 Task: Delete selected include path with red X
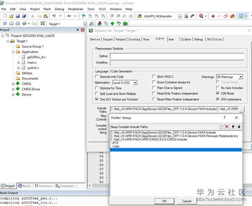[227, 127]
